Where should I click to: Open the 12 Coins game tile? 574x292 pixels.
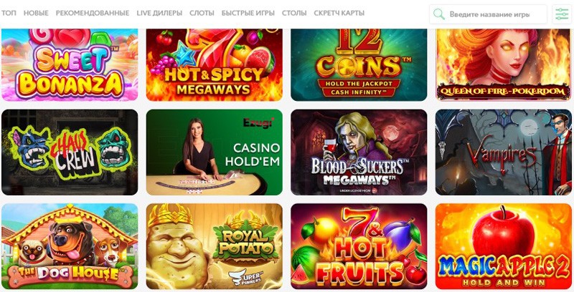pyautogui.click(x=359, y=64)
